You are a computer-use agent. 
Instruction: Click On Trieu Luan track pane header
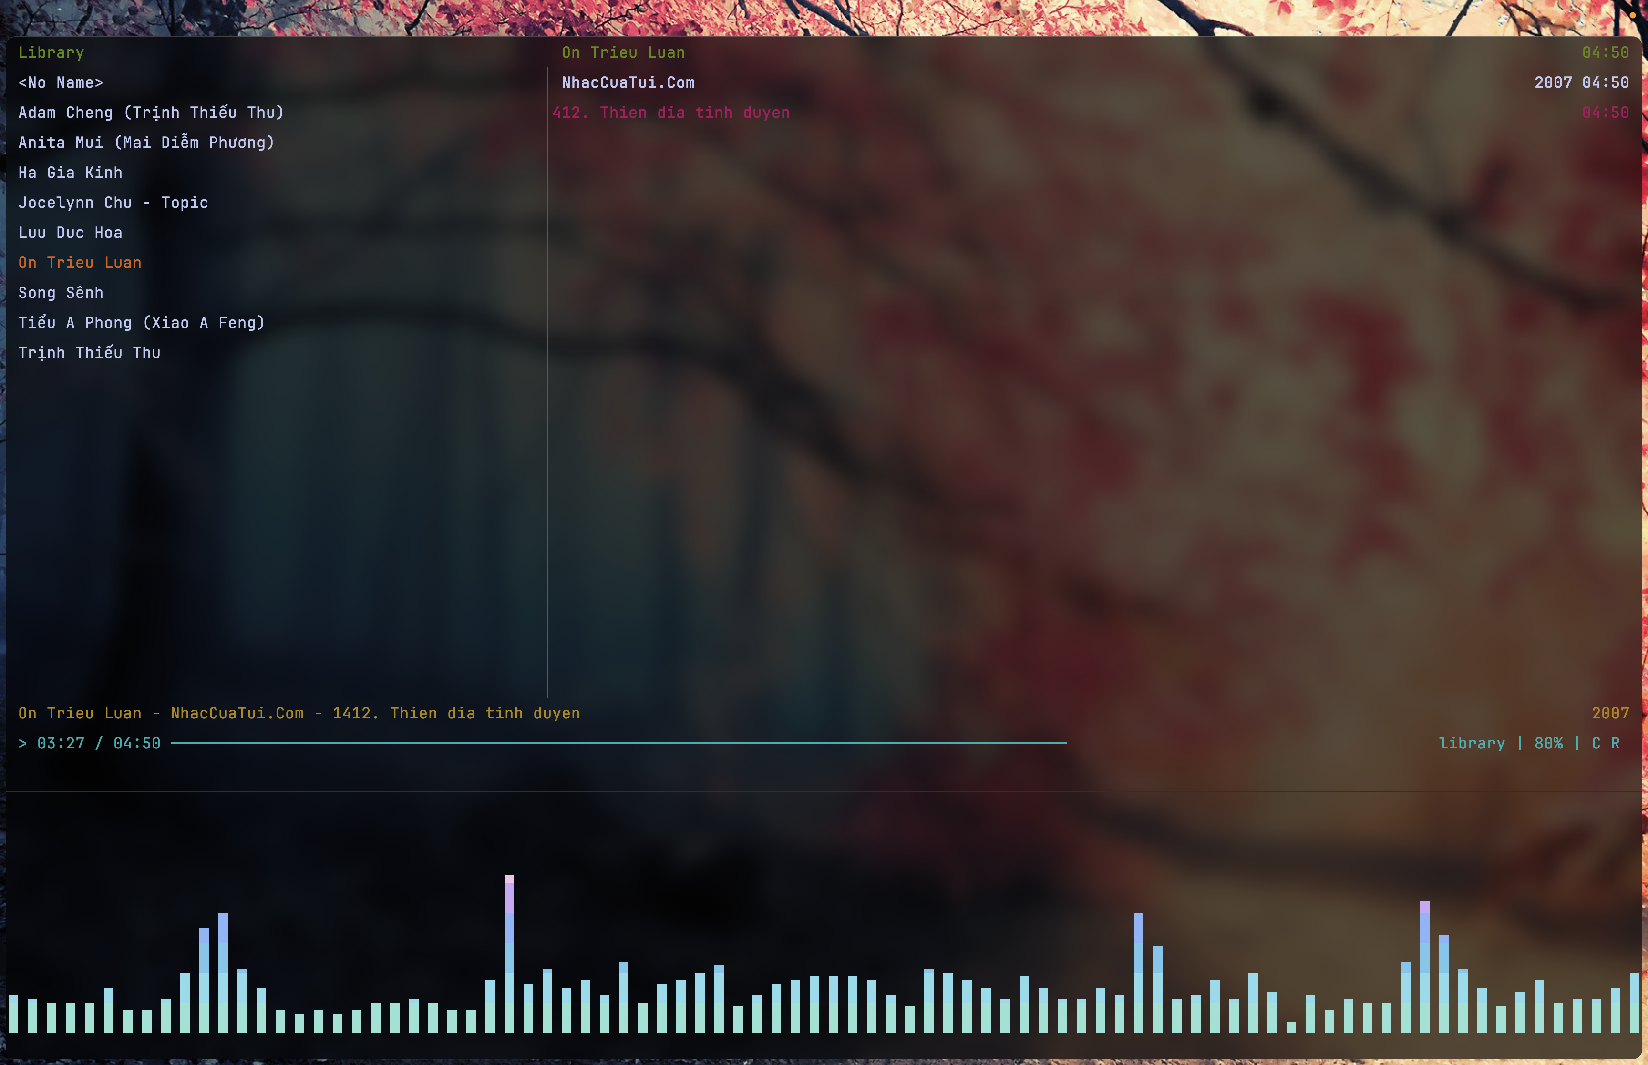623,52
